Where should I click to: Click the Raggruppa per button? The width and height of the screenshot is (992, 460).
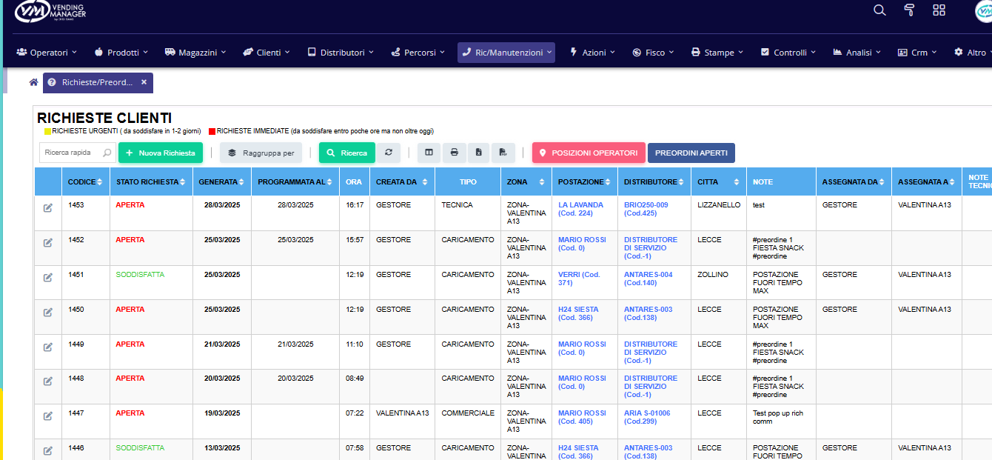point(261,153)
